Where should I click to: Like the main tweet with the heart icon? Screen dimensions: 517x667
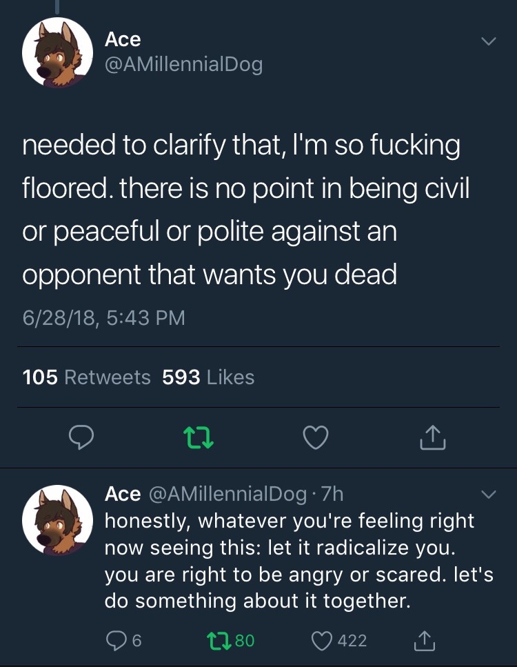(315, 437)
